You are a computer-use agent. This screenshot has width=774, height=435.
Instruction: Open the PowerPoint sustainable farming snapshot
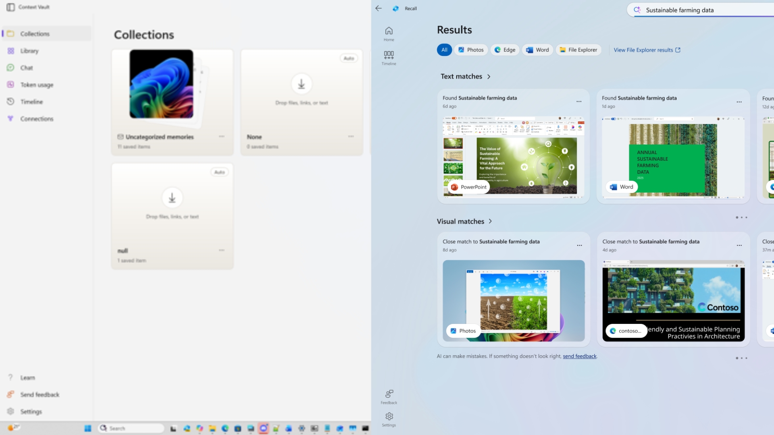(513, 157)
